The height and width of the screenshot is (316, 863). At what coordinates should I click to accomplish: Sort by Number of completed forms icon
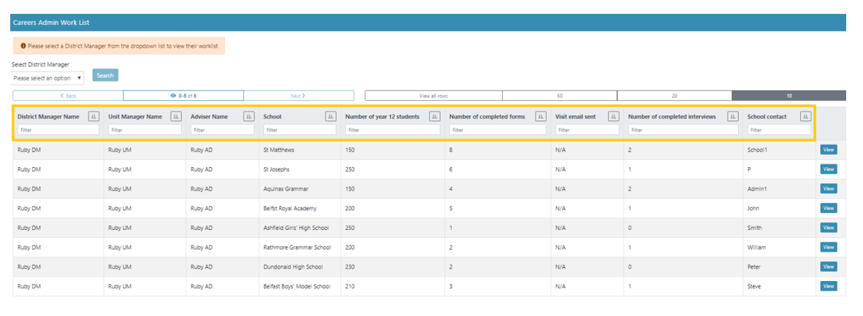pyautogui.click(x=541, y=117)
